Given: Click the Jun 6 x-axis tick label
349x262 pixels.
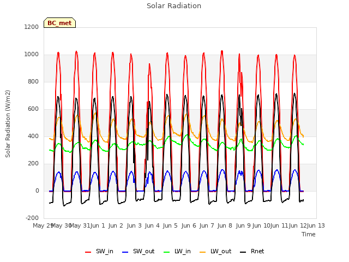Looking at the screenshot, I should (189, 225).
